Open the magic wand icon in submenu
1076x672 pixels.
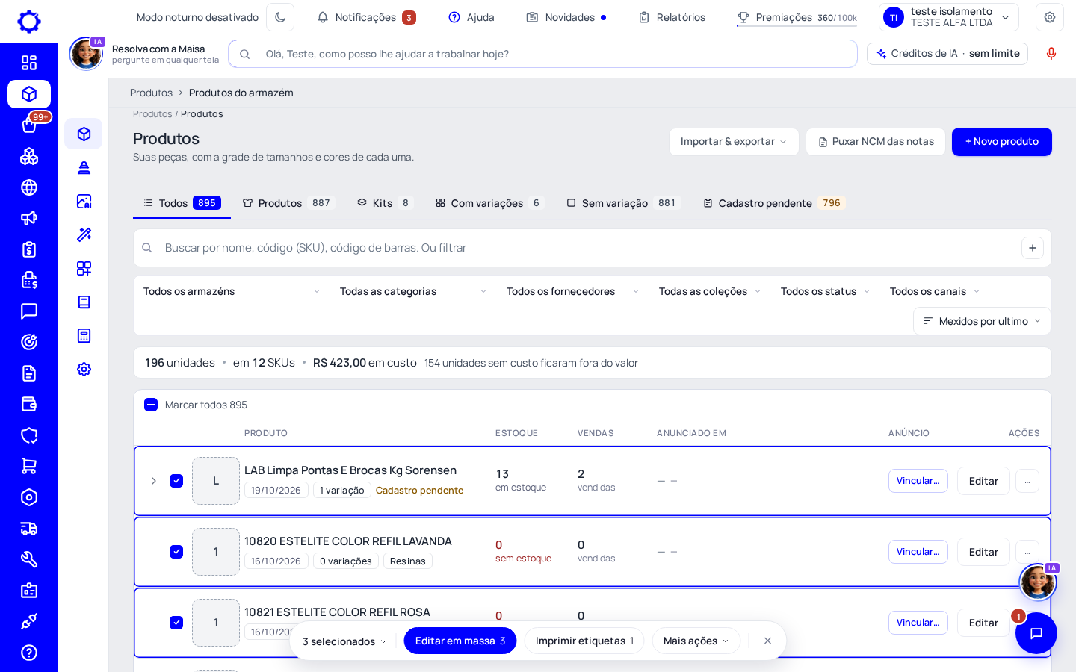coord(84,234)
